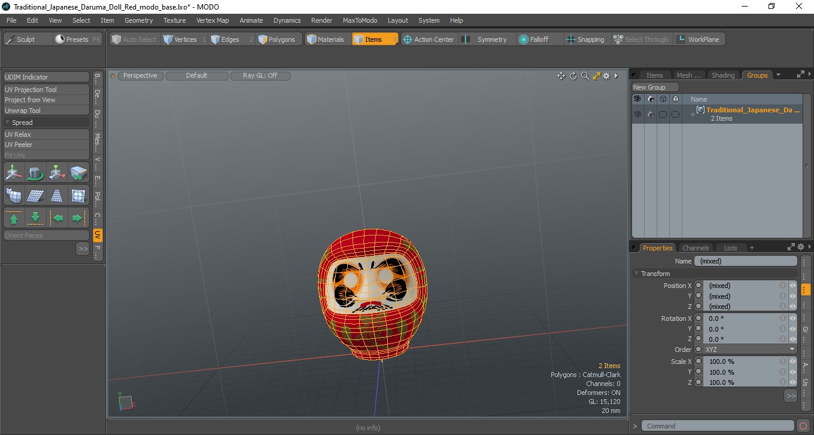Select the UV rotate tool icon

coord(35,173)
